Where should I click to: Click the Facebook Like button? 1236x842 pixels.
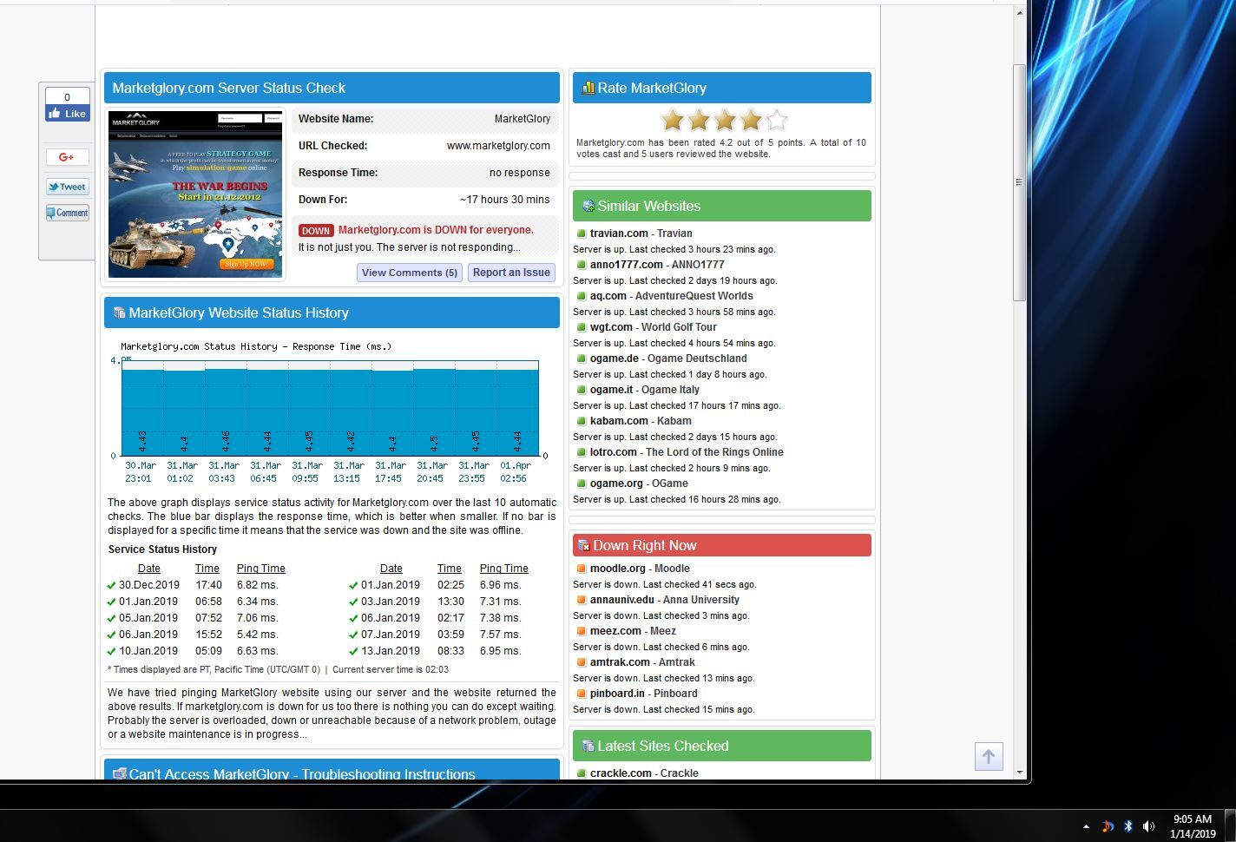tap(68, 113)
